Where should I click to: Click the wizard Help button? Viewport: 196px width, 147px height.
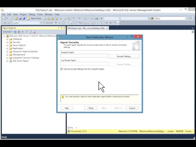[67, 108]
